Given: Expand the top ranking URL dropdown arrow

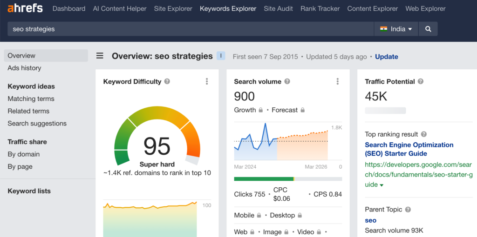Looking at the screenshot, I should [x=382, y=185].
